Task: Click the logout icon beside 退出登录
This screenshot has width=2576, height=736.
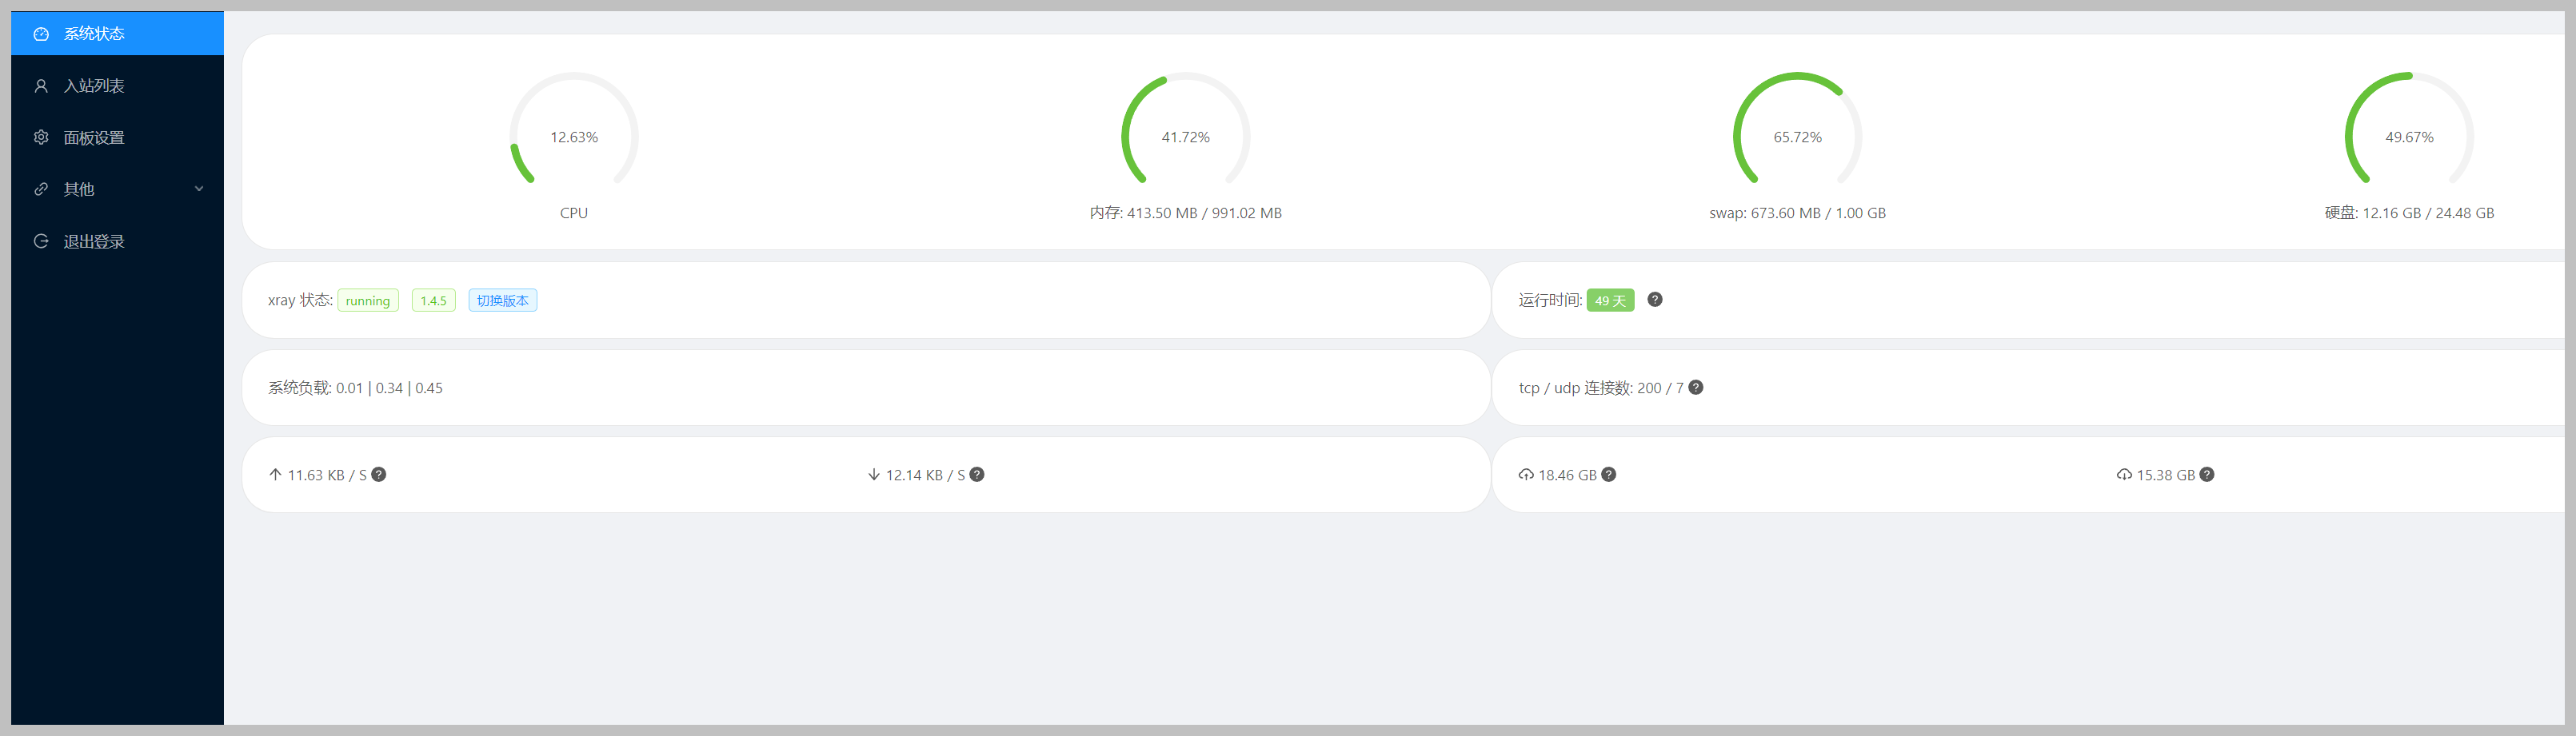Action: (x=41, y=241)
